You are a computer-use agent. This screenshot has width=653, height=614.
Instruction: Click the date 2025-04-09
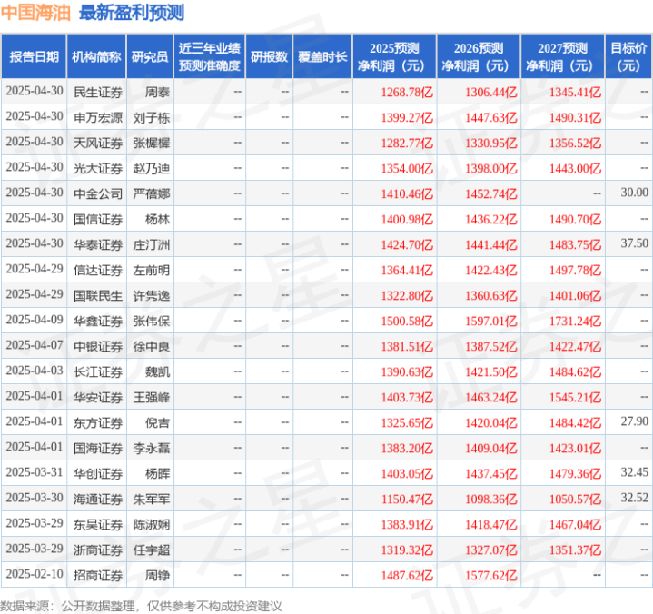tap(35, 319)
